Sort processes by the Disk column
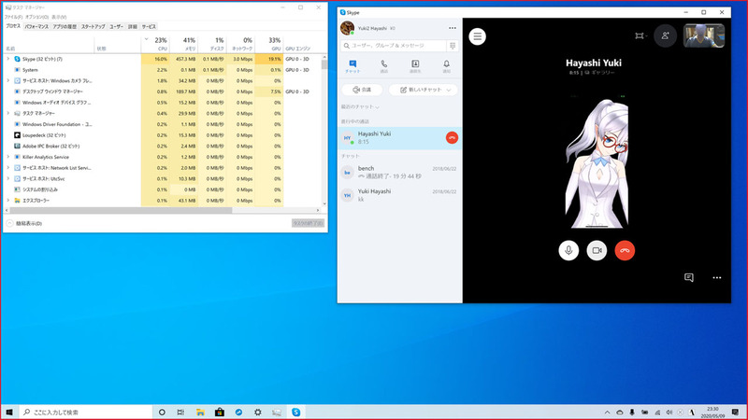This screenshot has width=748, height=420. pos(212,44)
